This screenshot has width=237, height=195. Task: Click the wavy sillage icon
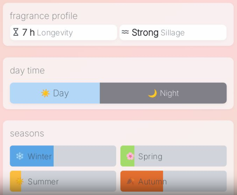(x=125, y=32)
